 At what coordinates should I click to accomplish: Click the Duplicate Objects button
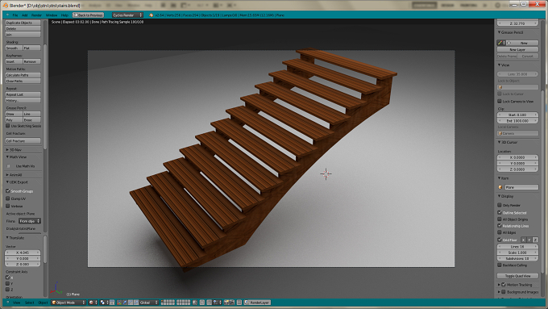[23, 23]
